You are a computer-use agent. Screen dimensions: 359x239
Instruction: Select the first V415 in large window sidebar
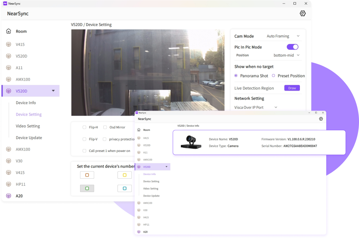[x=20, y=45]
